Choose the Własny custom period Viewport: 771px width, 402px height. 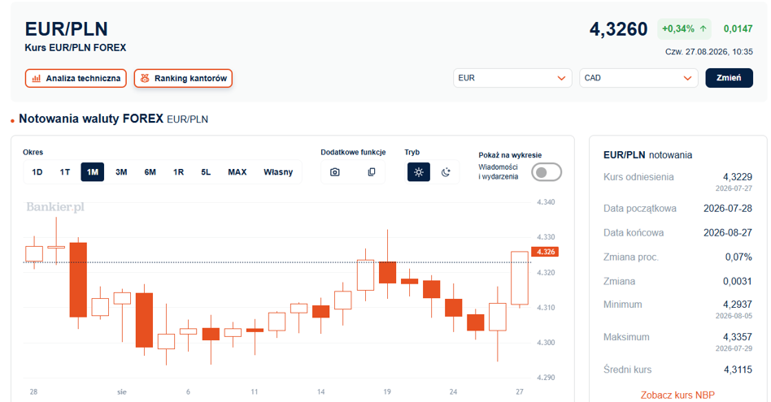point(278,172)
